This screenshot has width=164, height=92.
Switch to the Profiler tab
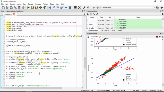[x=120, y=30]
